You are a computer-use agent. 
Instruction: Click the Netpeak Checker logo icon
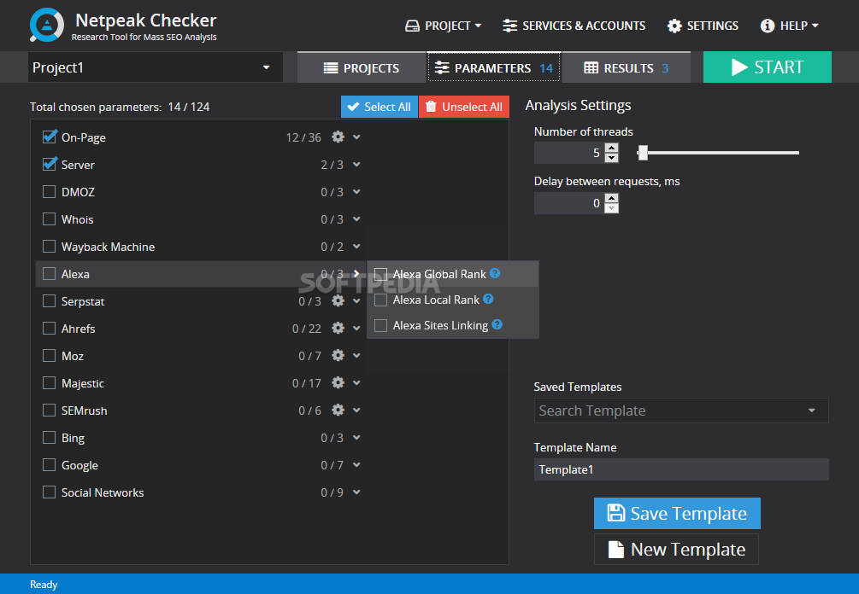point(46,25)
